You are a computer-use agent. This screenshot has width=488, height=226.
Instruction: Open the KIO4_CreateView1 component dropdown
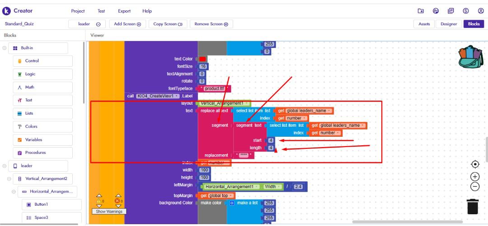click(158, 96)
